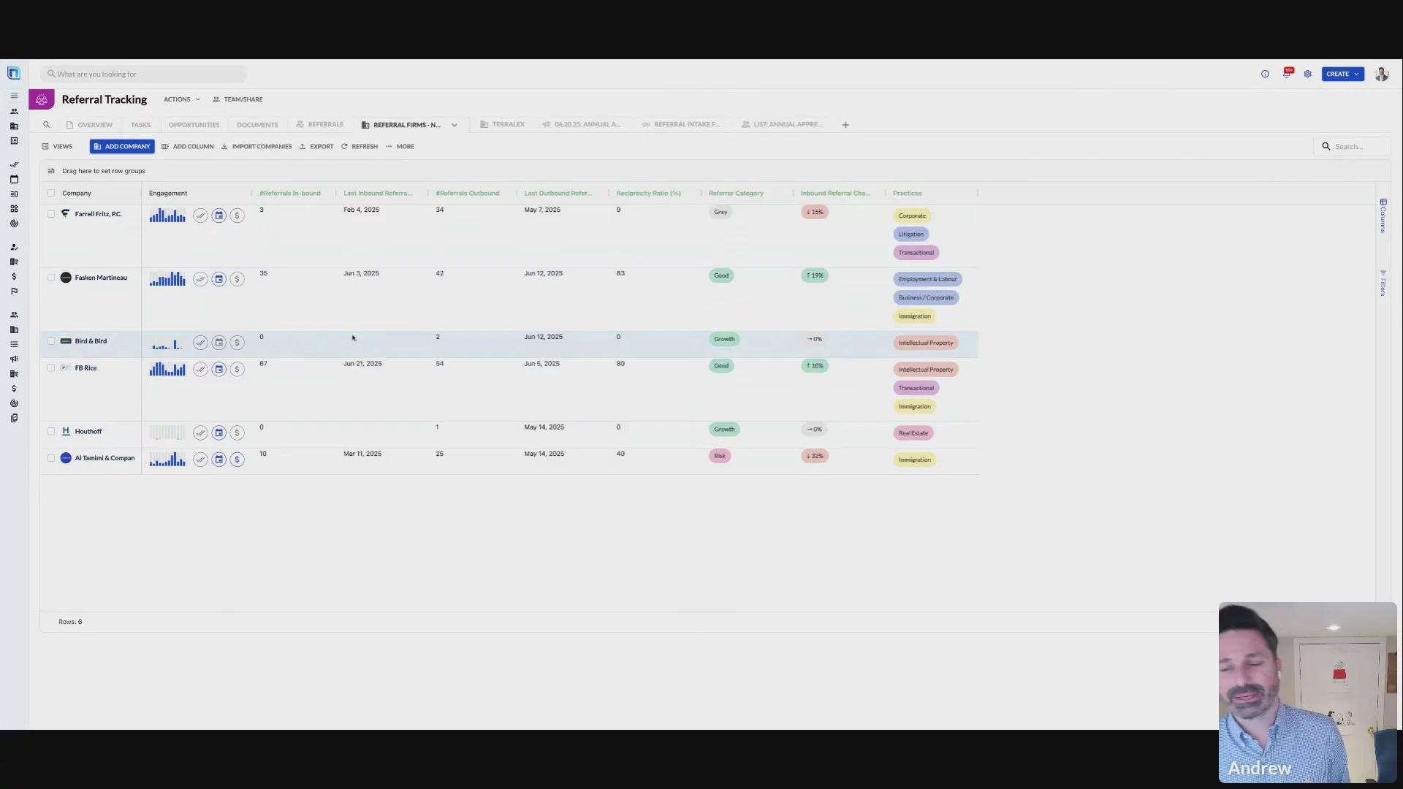Focus the table Search field
Viewport: 1403px width, 789px height.
(x=1352, y=146)
